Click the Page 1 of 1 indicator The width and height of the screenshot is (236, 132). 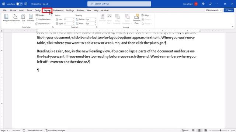[5, 131]
